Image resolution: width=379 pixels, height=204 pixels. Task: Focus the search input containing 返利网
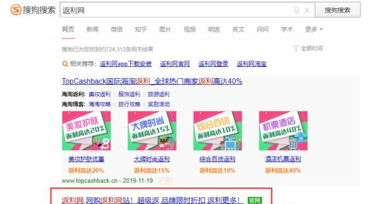point(187,10)
